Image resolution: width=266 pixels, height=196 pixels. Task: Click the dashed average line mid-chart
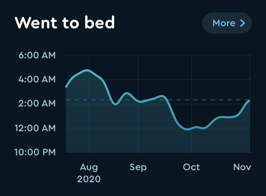point(158,100)
